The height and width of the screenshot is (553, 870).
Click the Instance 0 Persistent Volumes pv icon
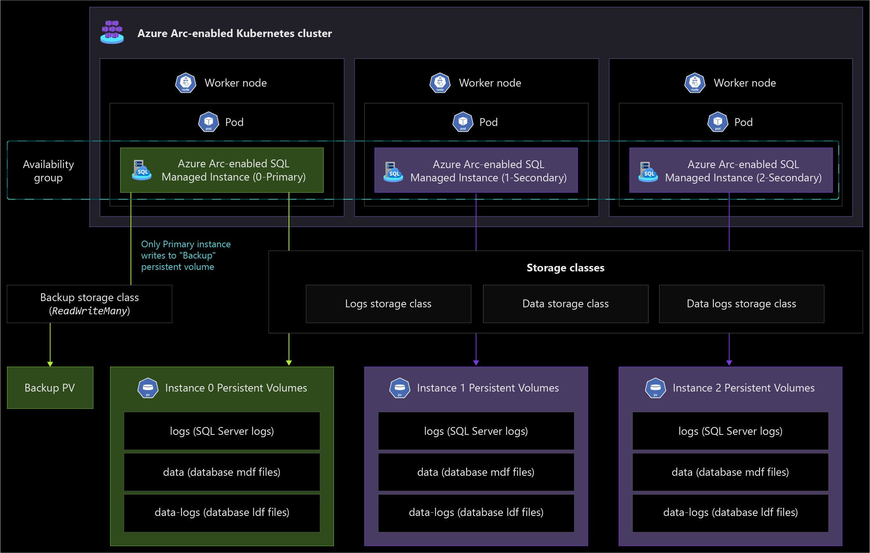click(x=148, y=388)
